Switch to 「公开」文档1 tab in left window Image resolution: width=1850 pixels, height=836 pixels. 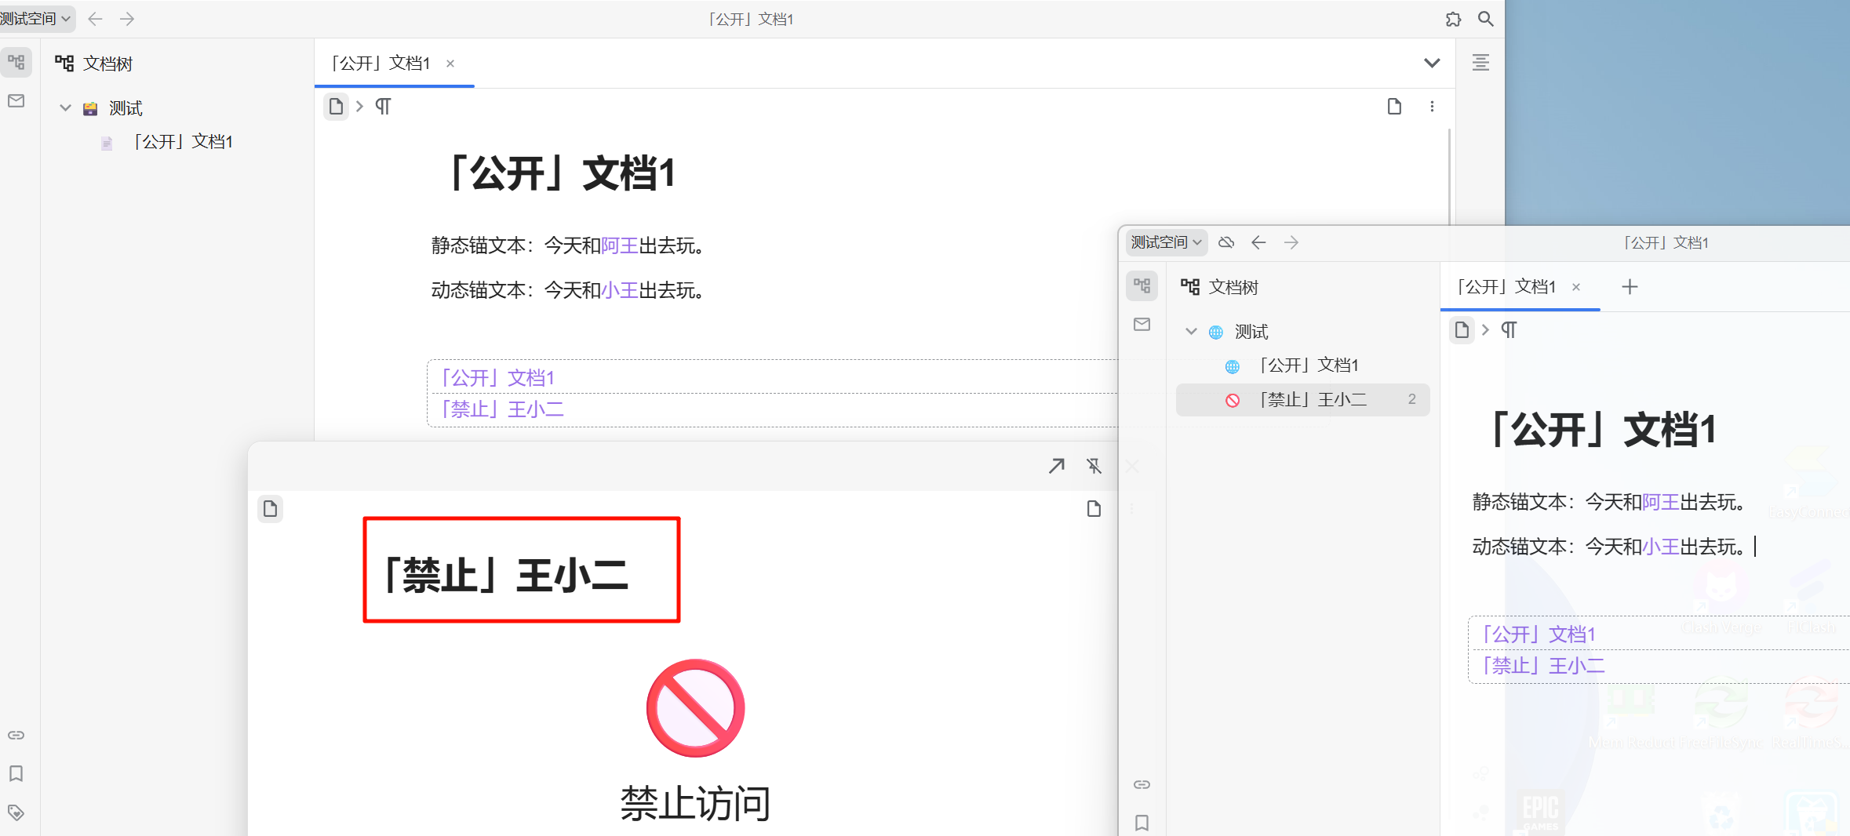coord(381,64)
